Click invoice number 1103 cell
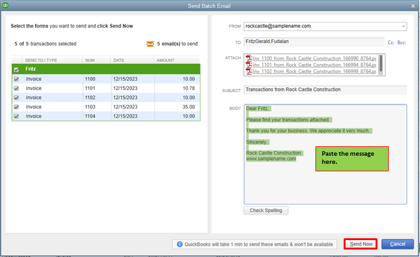The image size is (420, 257). pyautogui.click(x=90, y=107)
